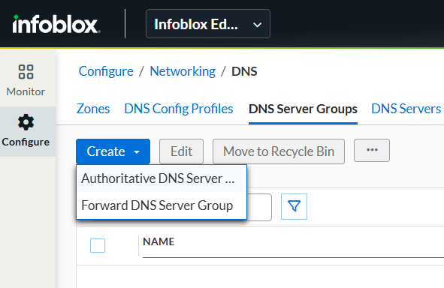Click the Edit button
Screen dimensions: 444x288
click(x=181, y=151)
